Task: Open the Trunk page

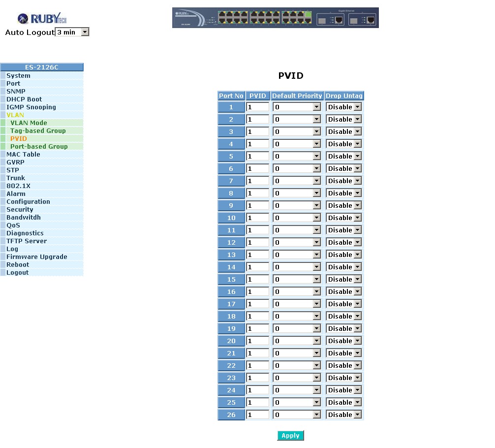Action: [15, 178]
